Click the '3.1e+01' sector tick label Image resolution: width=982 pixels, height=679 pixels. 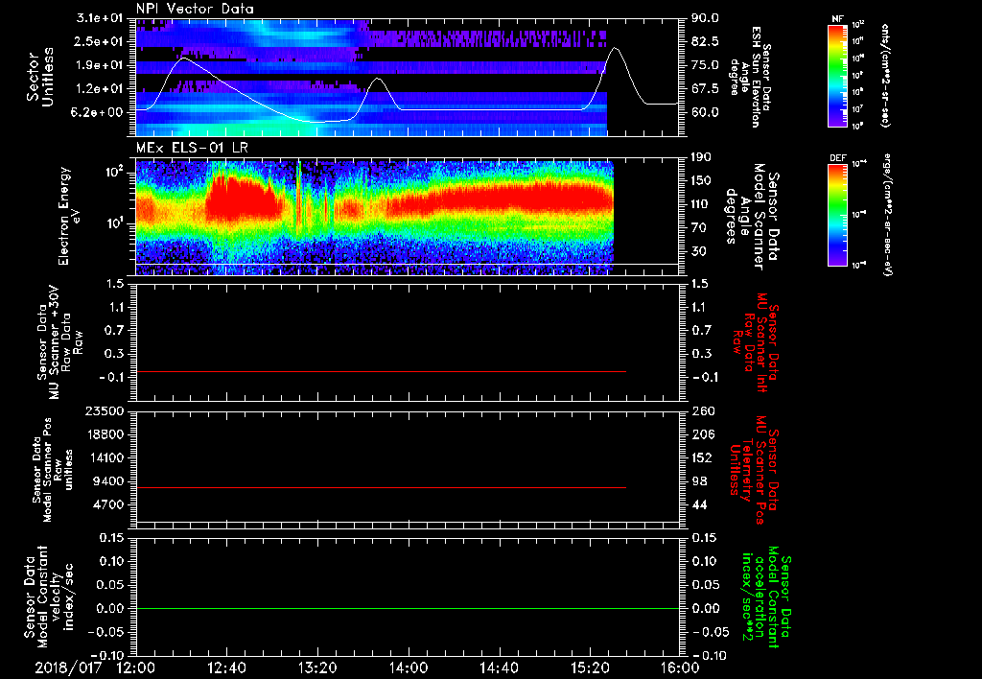tap(99, 18)
